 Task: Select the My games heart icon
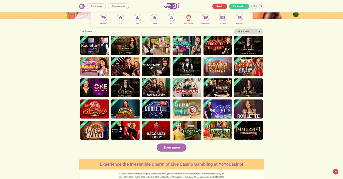pos(103,17)
